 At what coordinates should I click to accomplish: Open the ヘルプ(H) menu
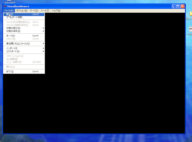[56, 11]
